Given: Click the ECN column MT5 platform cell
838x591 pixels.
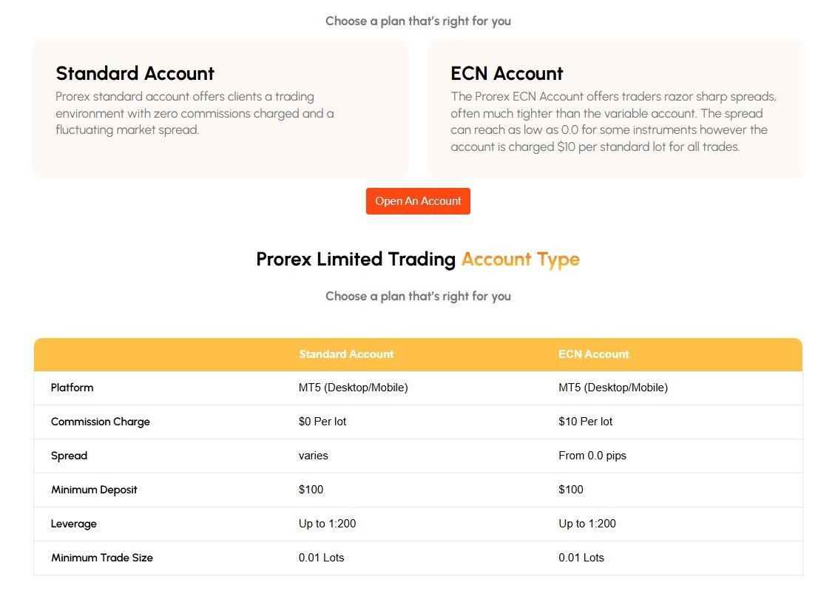Looking at the screenshot, I should click(x=612, y=388).
